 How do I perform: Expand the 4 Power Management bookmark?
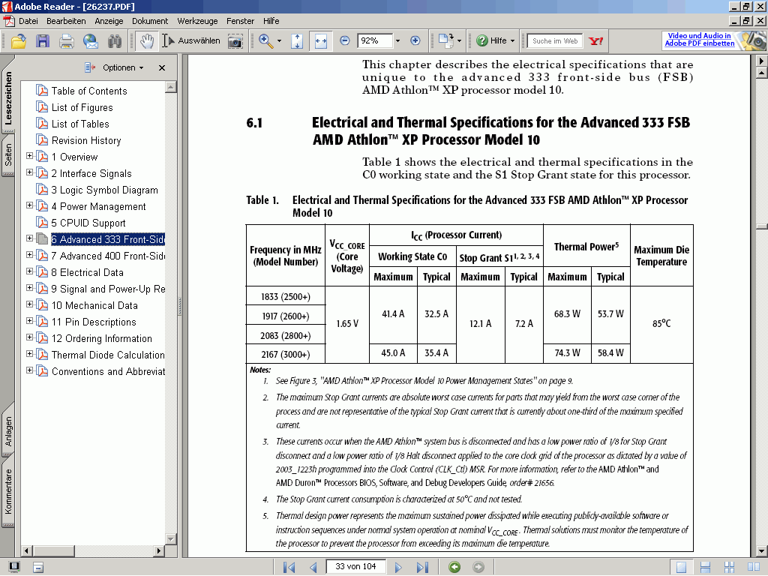click(x=29, y=205)
